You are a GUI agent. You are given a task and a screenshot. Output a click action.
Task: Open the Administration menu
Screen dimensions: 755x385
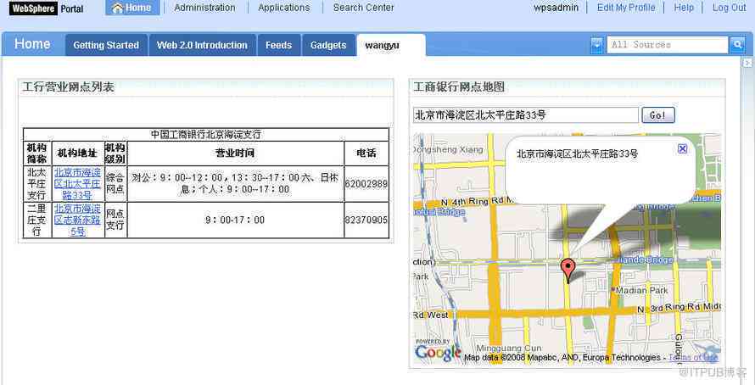(204, 8)
